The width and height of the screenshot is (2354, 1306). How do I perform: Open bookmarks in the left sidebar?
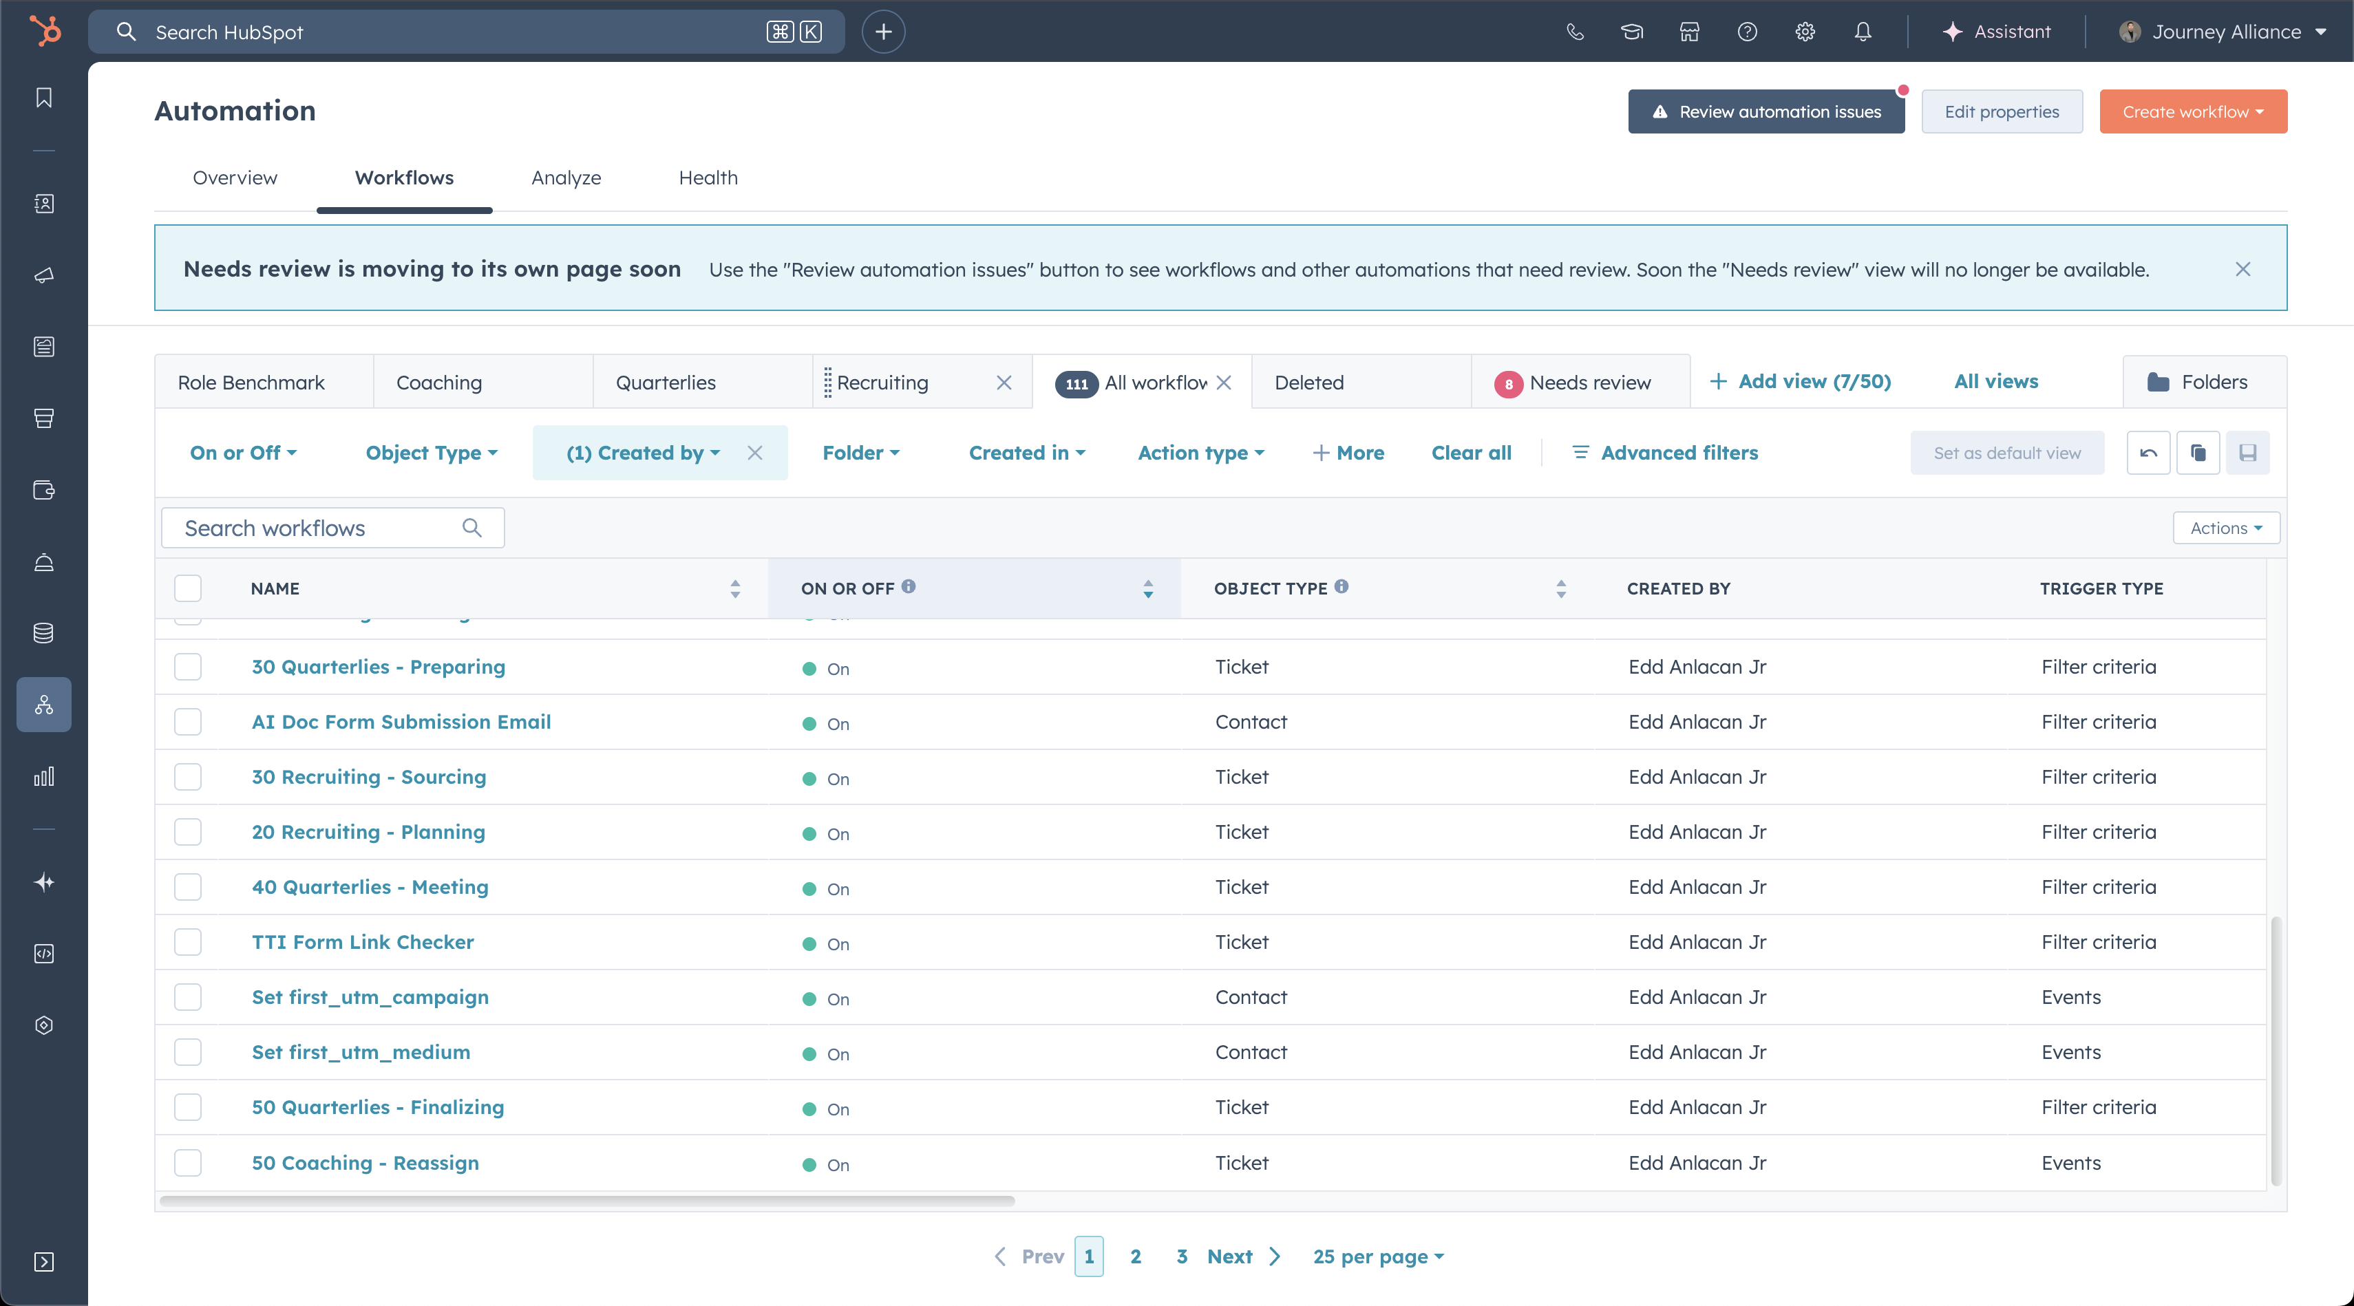(x=44, y=98)
